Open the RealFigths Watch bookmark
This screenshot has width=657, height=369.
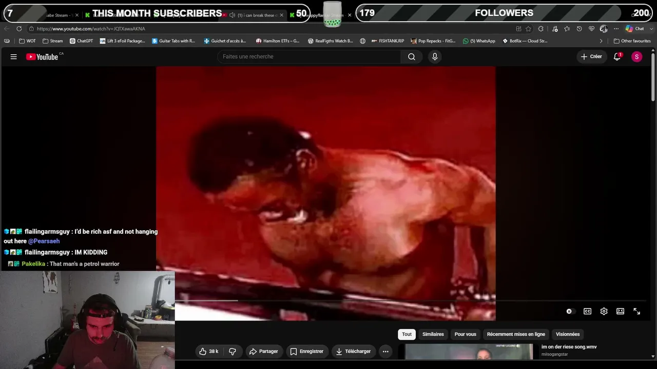coord(330,41)
